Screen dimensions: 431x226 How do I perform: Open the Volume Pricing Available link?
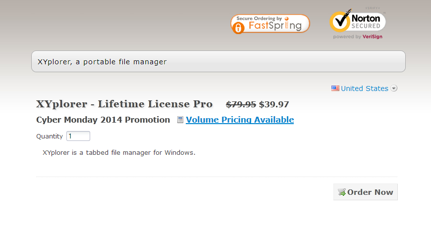click(x=240, y=120)
